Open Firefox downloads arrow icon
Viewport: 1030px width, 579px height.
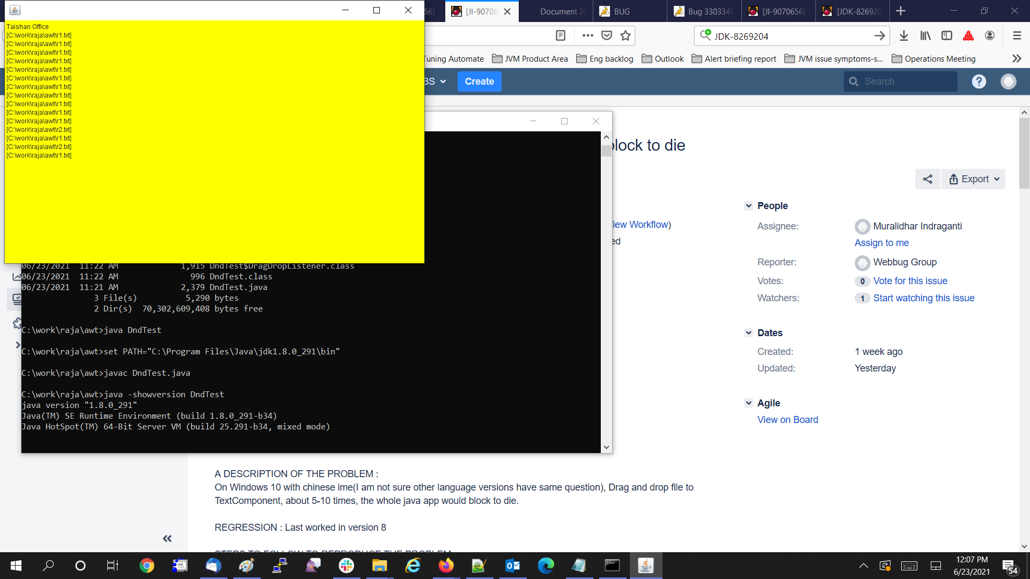(x=904, y=36)
